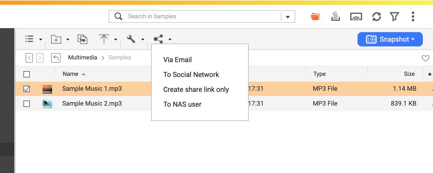The height and width of the screenshot is (173, 433).
Task: Select Create share link only option
Action: tap(196, 89)
